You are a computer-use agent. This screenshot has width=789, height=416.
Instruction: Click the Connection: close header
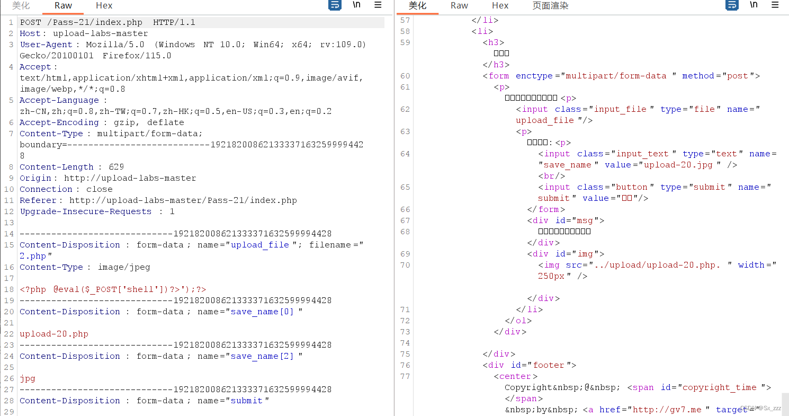[66, 189]
